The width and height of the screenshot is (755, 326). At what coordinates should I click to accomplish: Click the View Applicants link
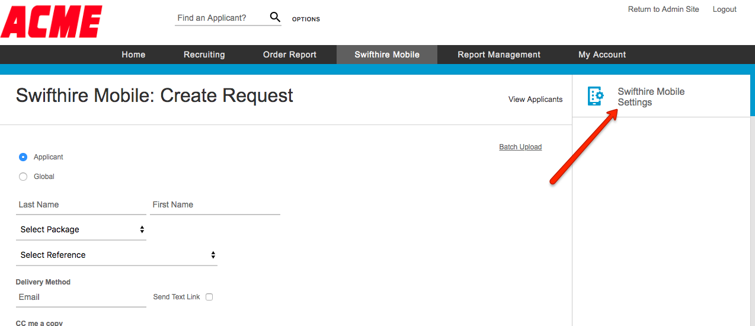pyautogui.click(x=536, y=100)
